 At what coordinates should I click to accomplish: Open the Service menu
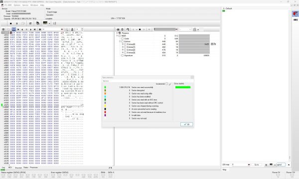click(x=25, y=5)
